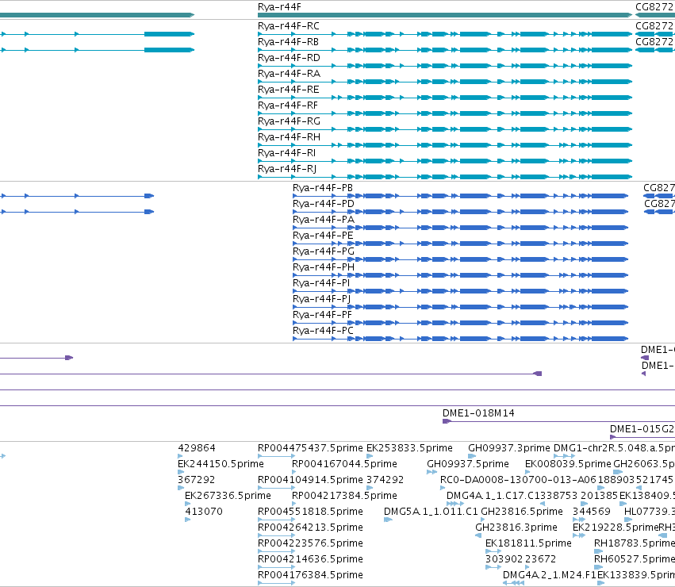Select EST label 201385
This screenshot has height=587, width=675.
[599, 496]
